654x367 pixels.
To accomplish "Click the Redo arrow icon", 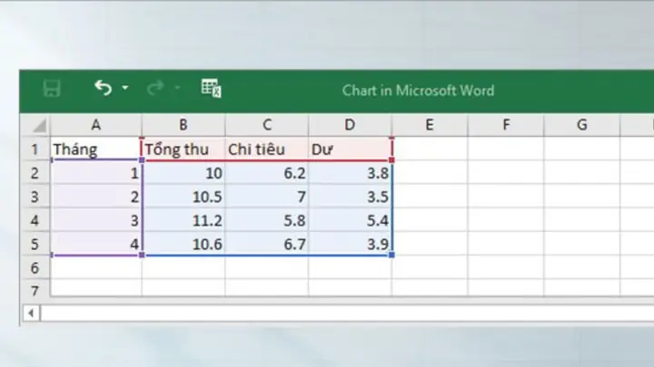I will pyautogui.click(x=155, y=88).
